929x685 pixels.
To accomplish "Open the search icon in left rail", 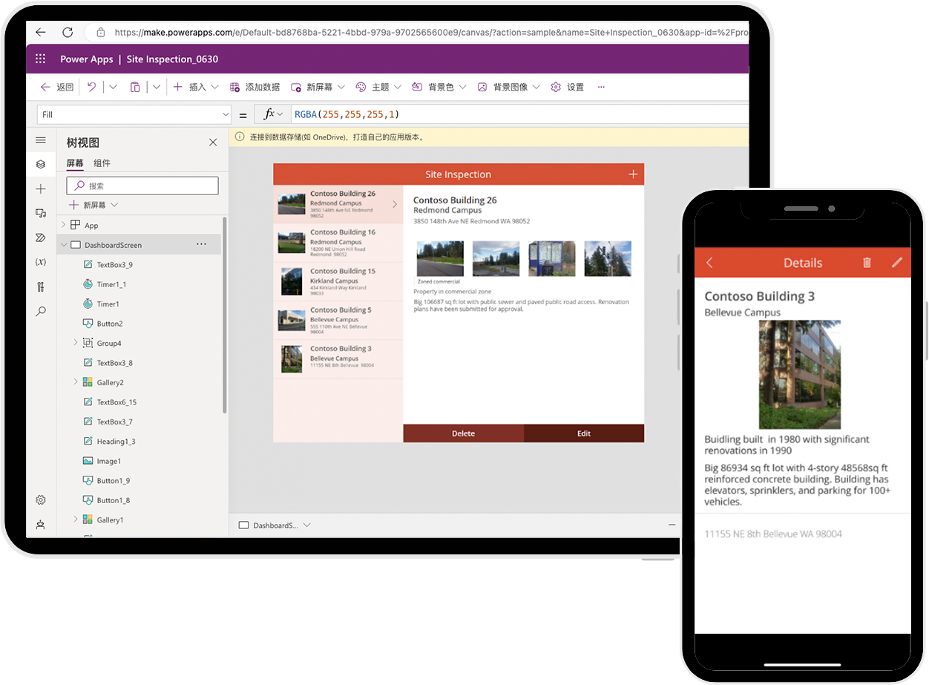I will click(x=41, y=312).
